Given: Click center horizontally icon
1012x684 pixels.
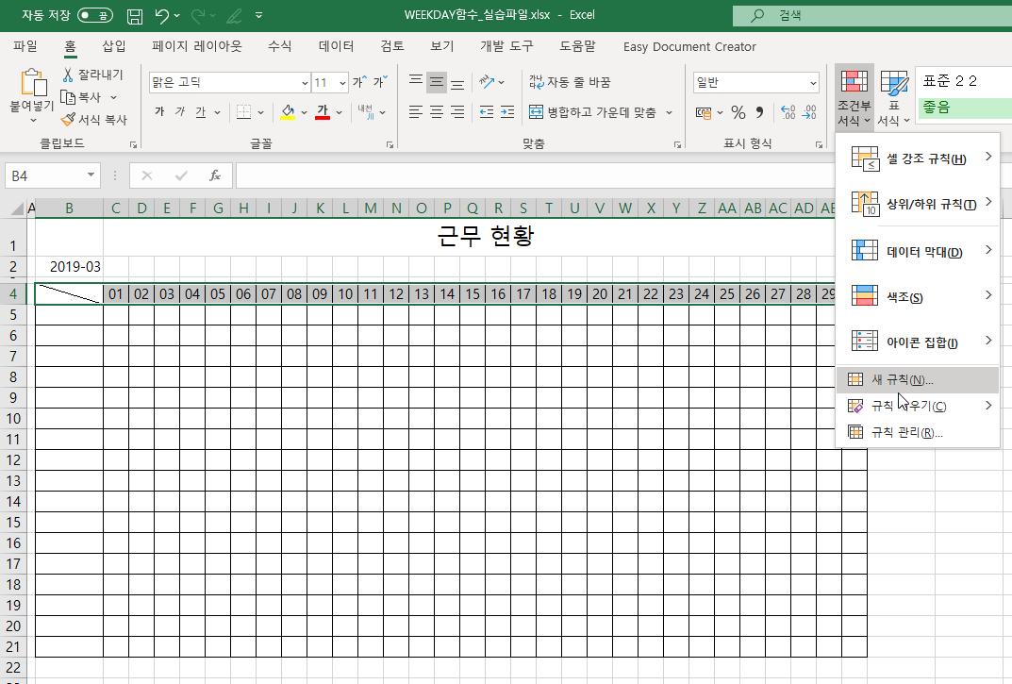Looking at the screenshot, I should click(437, 111).
